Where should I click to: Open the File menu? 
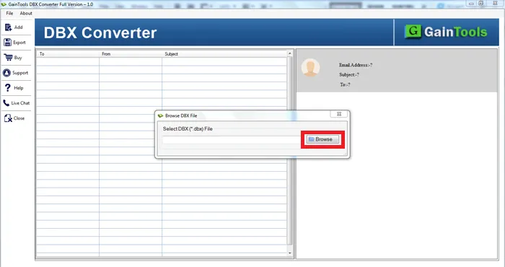9,13
